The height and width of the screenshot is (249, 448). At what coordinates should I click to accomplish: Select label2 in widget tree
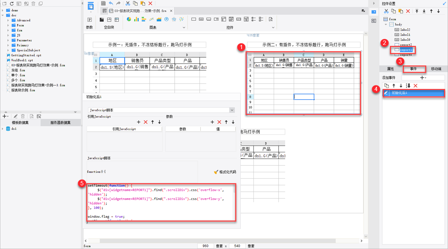[x=405, y=30]
